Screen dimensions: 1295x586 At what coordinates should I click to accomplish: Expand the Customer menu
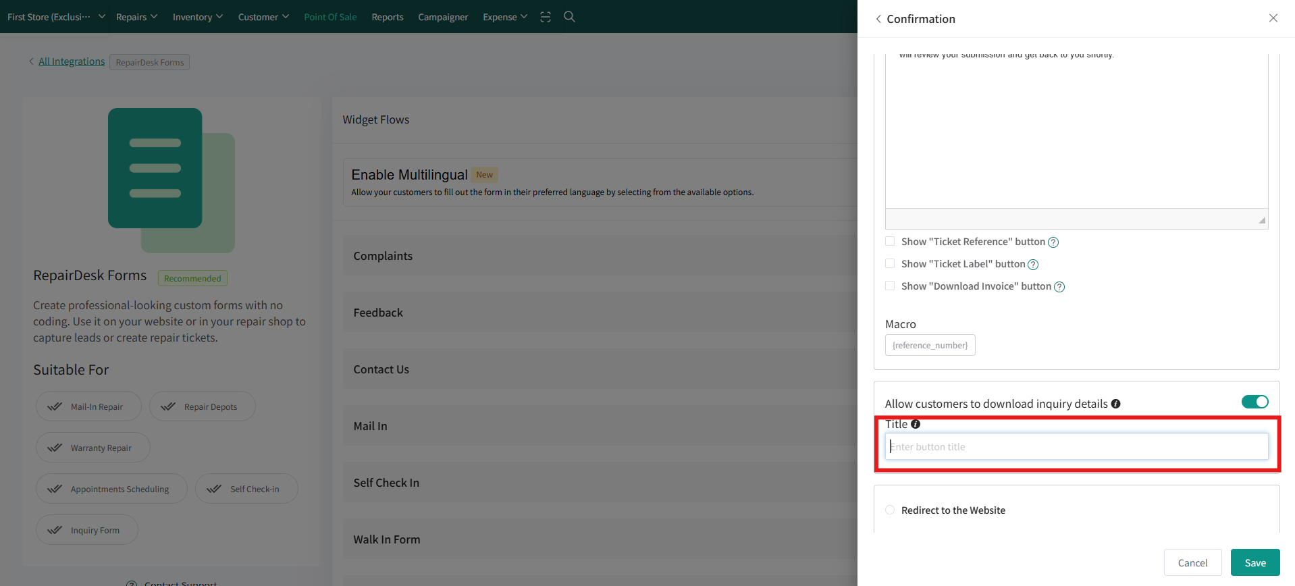[x=263, y=17]
